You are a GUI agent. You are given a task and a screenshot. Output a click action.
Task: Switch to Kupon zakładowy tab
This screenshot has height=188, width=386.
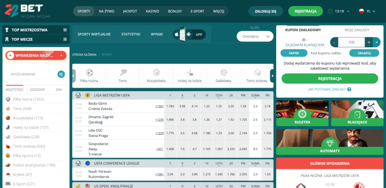pyautogui.click(x=303, y=30)
